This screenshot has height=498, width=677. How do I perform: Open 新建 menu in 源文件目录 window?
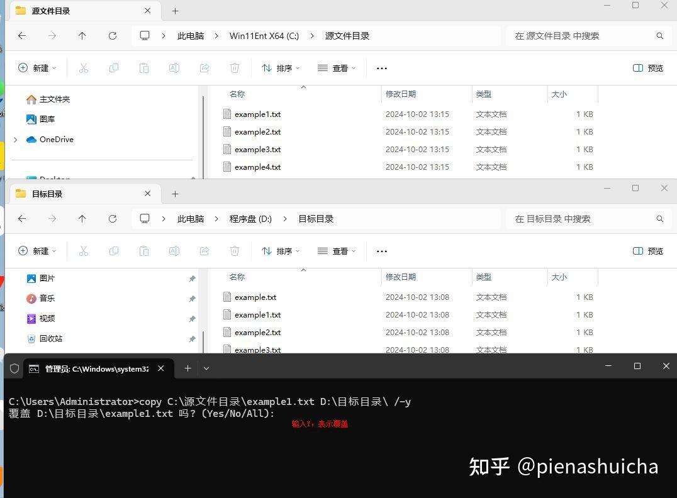(x=37, y=68)
